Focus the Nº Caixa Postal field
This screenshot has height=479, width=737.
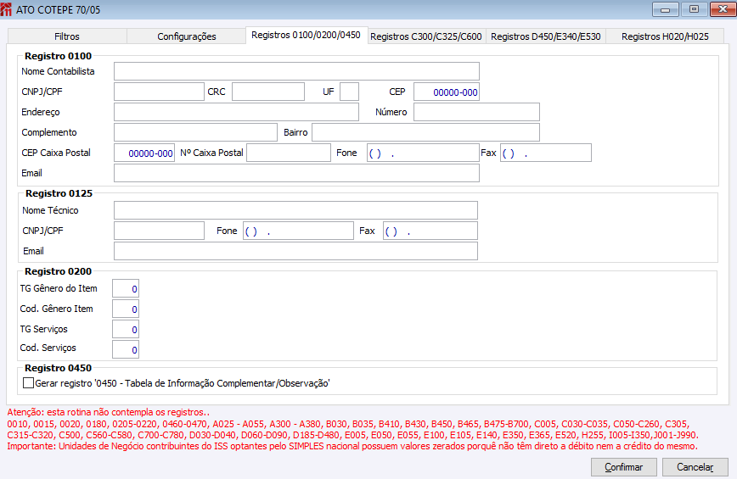tap(289, 153)
